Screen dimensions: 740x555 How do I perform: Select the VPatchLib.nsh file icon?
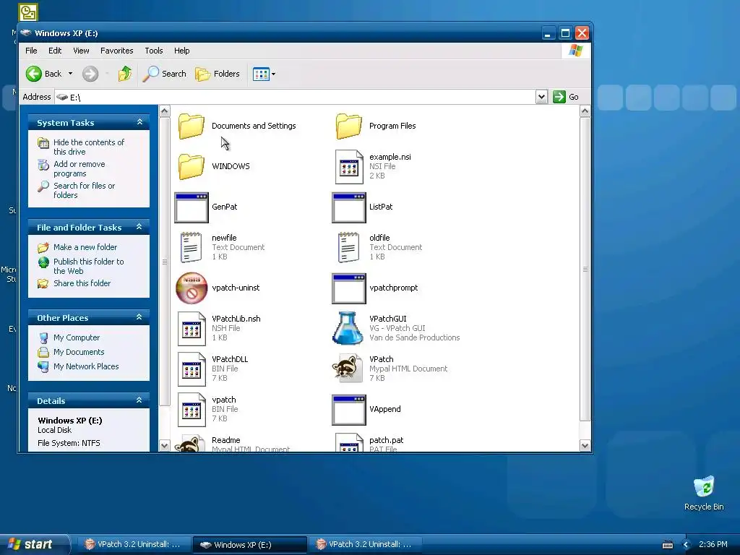tap(191, 329)
